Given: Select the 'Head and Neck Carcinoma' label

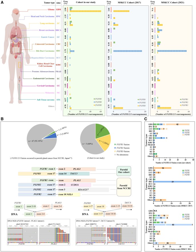Looking at the screenshot, I should click(x=43, y=16).
